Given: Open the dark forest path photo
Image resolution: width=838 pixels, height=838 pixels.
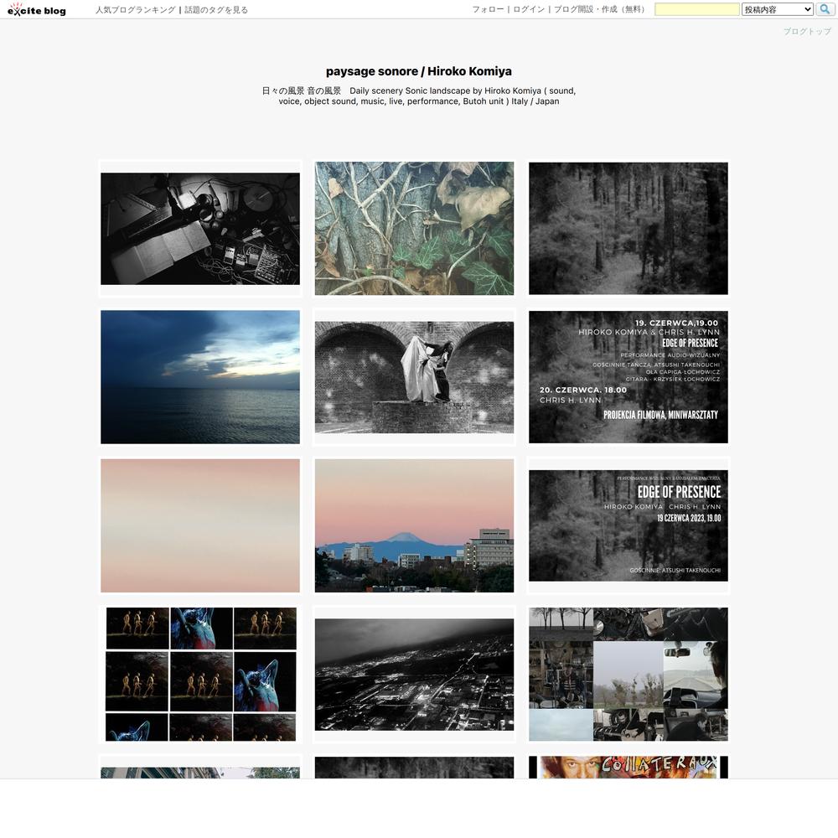Looking at the screenshot, I should 628,229.
